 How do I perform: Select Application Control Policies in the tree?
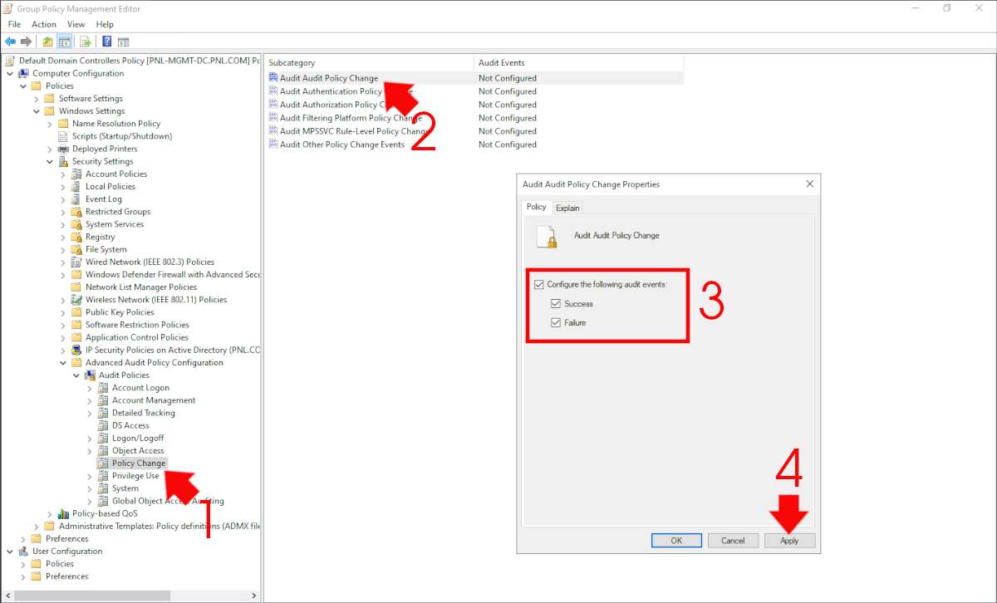137,337
